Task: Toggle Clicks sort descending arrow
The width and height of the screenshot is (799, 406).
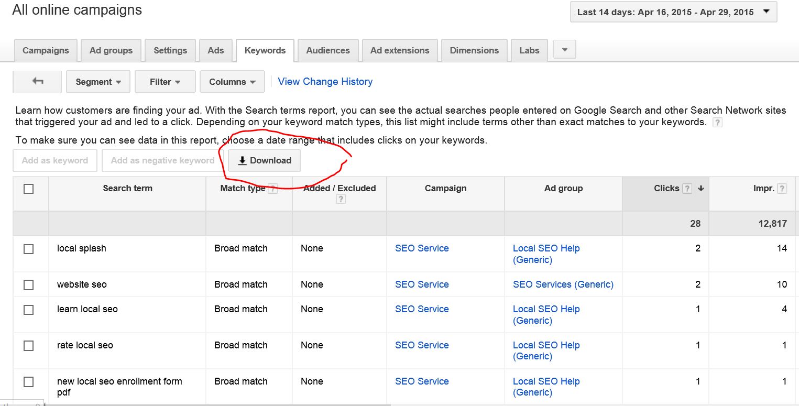Action: (701, 189)
